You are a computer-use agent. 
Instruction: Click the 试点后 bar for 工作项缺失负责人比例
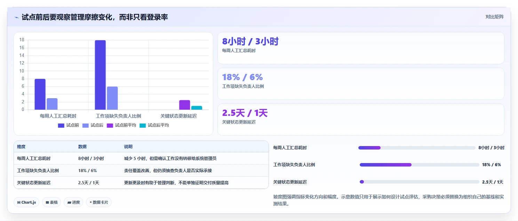(112, 98)
